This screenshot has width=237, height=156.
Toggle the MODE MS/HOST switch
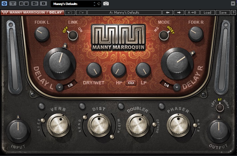point(164,36)
